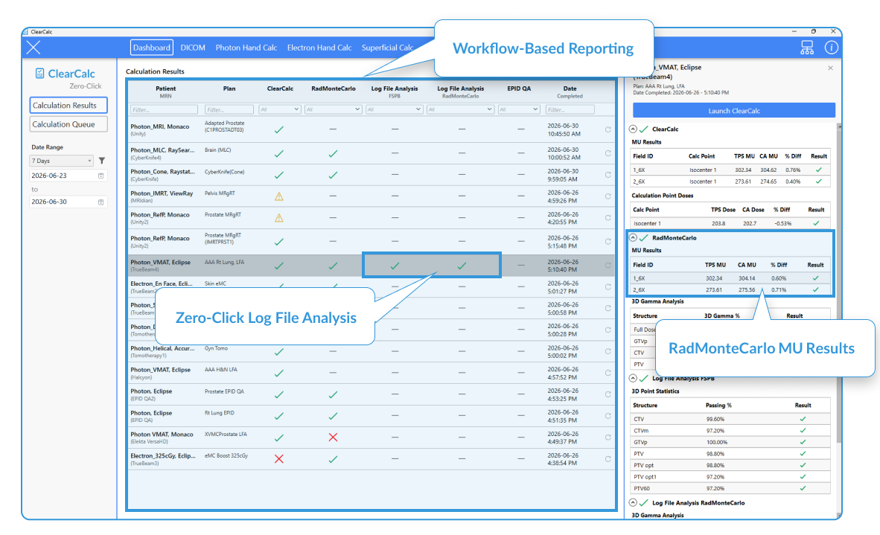Open the Electron Hand Calc tab
Image resolution: width=880 pixels, height=535 pixels.
319,48
